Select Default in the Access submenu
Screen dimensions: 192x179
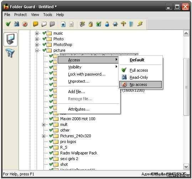[141, 60]
